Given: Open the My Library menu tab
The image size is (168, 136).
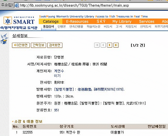Looking at the screenshot, I should pos(122,21).
